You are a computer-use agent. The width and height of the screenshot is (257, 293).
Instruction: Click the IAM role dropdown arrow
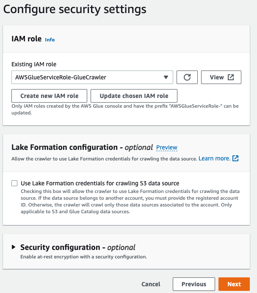pyautogui.click(x=166, y=77)
